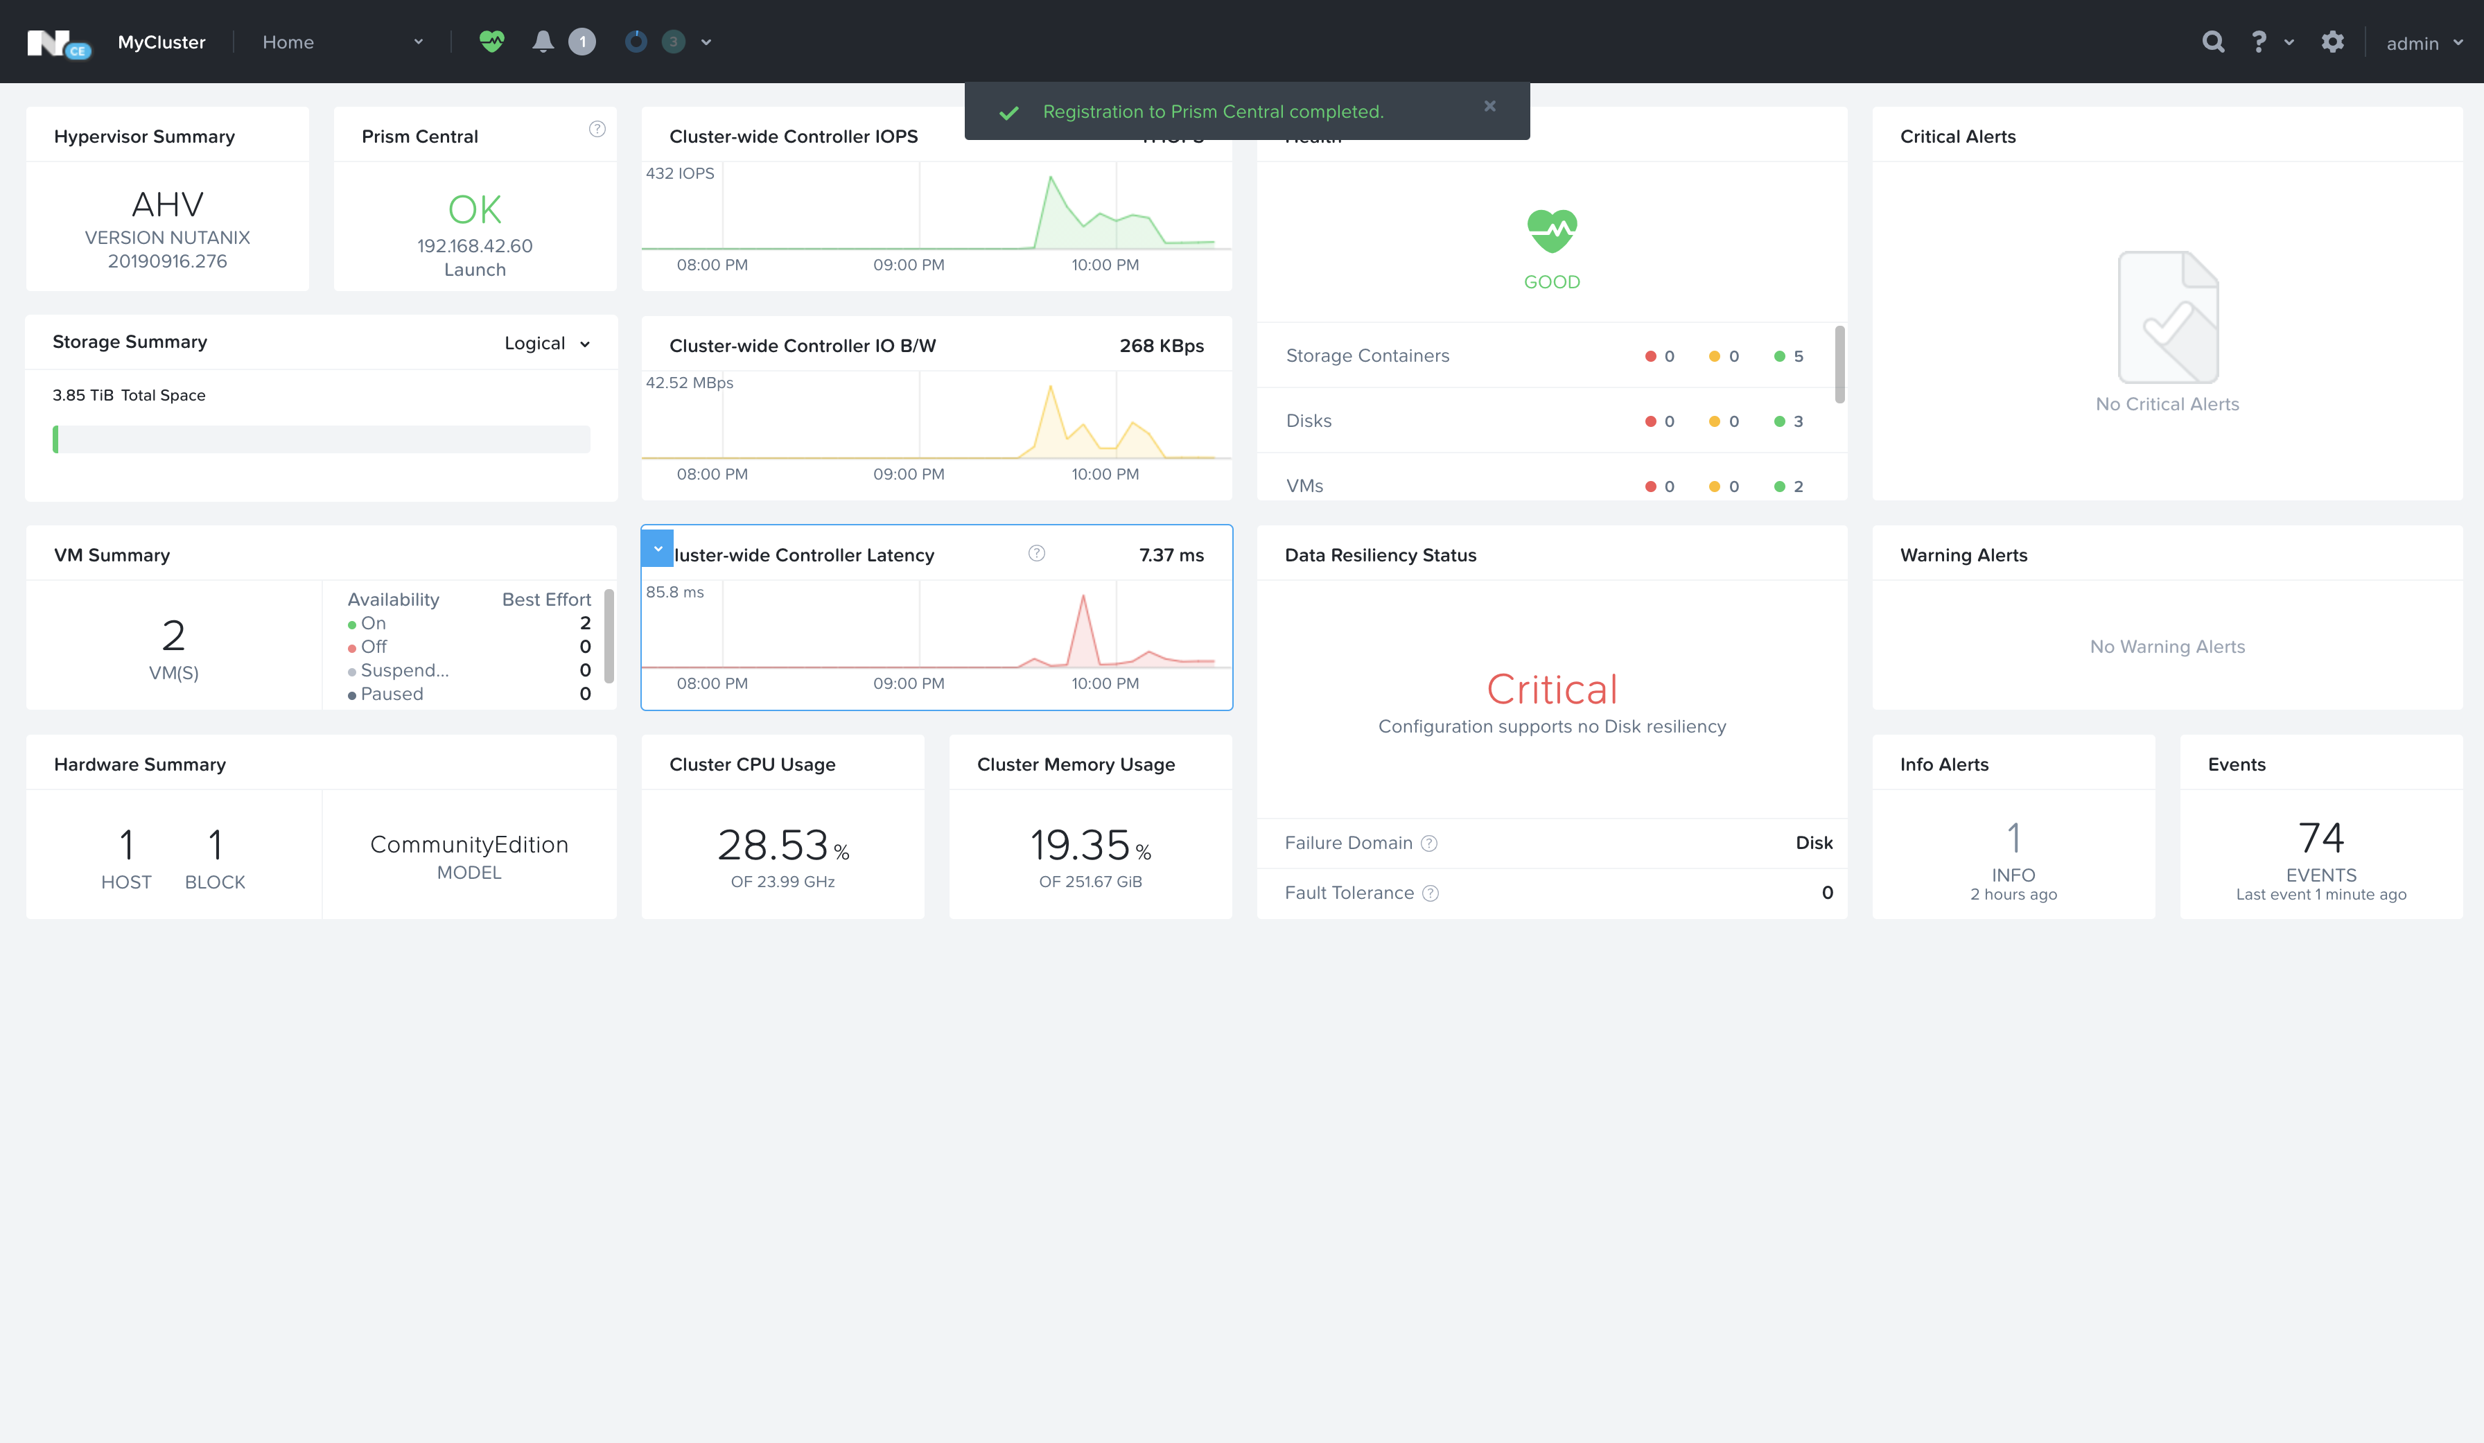Screen dimensions: 2484x1443
Task: Click Prism Central widget help icon
Action: (x=596, y=129)
